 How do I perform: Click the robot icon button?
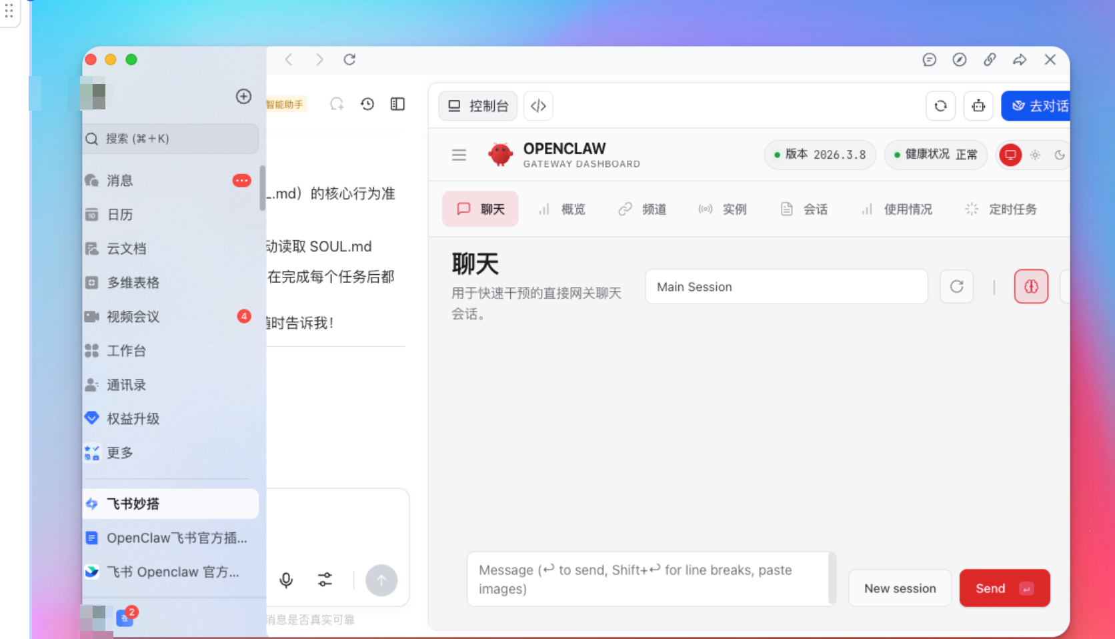[x=978, y=106]
